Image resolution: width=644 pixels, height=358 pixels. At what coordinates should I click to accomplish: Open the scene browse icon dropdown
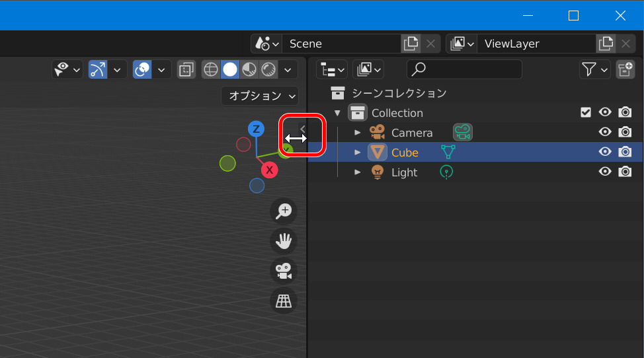click(266, 44)
